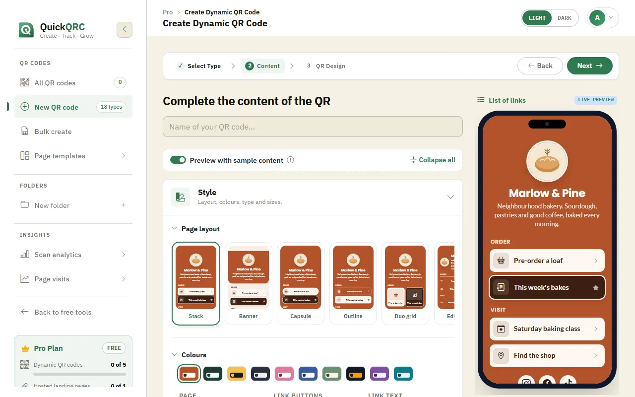Choose the Capsule layout
The image size is (635, 397).
pyautogui.click(x=301, y=283)
